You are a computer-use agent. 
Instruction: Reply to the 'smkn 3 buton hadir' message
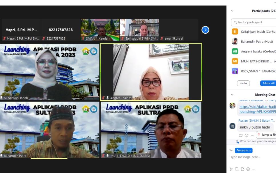[241, 135]
